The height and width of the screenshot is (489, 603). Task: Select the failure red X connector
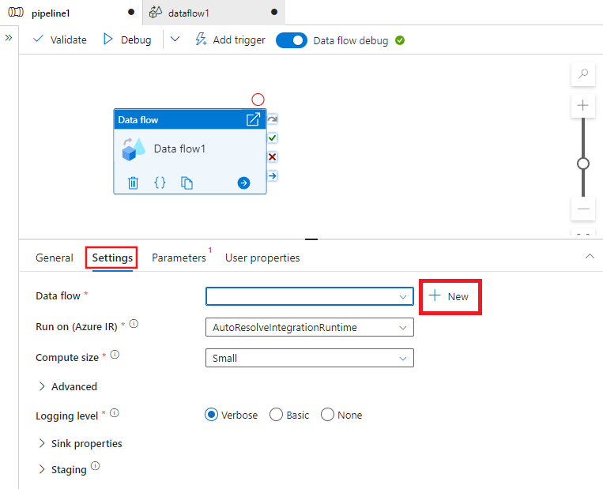273,157
